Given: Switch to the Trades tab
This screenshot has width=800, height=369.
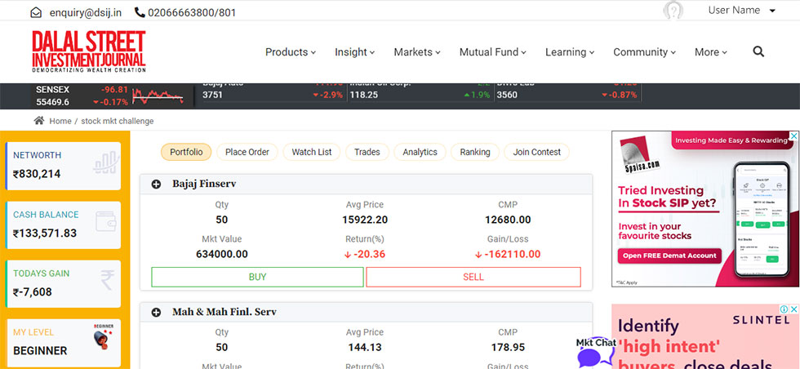Looking at the screenshot, I should click(x=367, y=152).
